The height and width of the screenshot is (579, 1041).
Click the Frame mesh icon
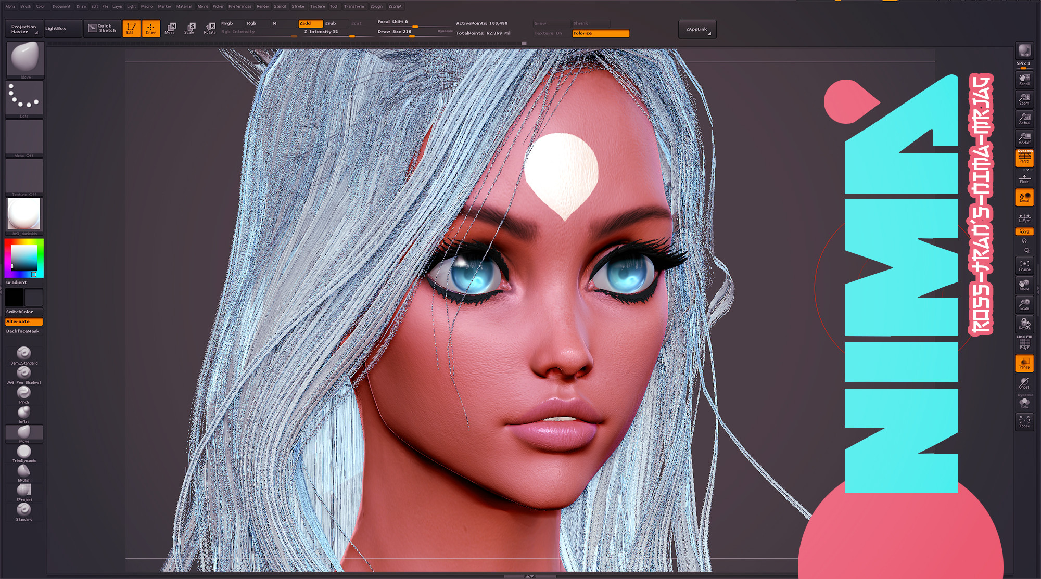[x=1024, y=265]
